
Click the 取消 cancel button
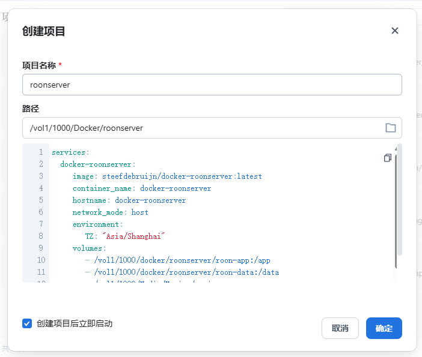(340, 328)
